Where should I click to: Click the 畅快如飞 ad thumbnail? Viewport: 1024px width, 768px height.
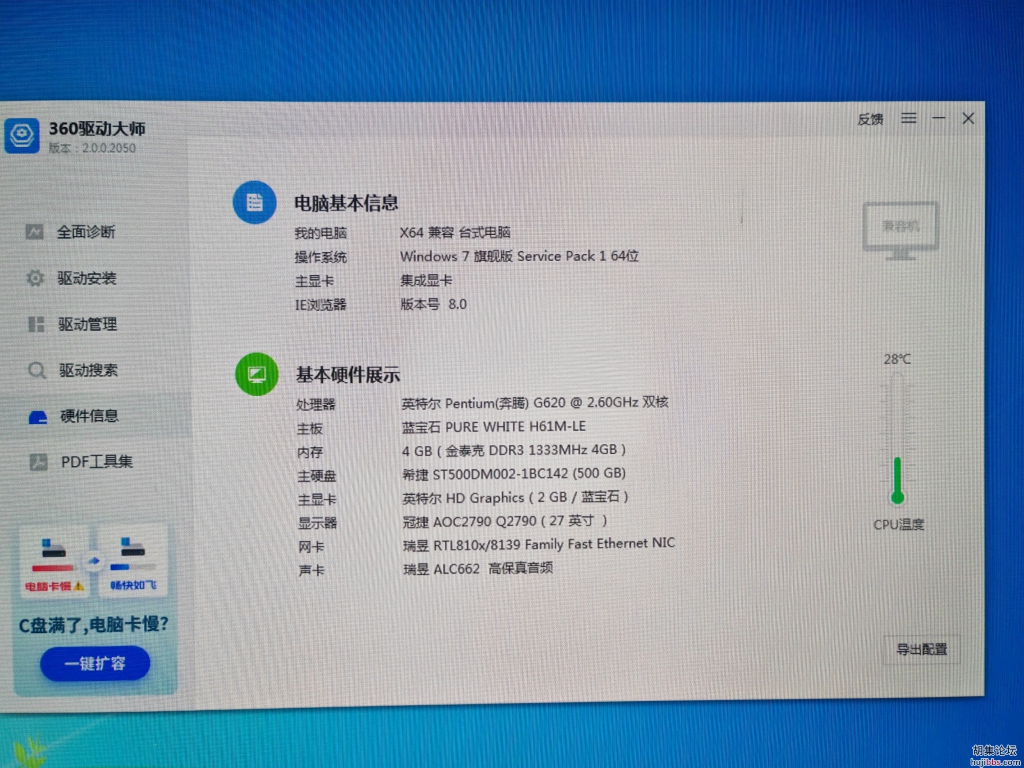tap(133, 561)
